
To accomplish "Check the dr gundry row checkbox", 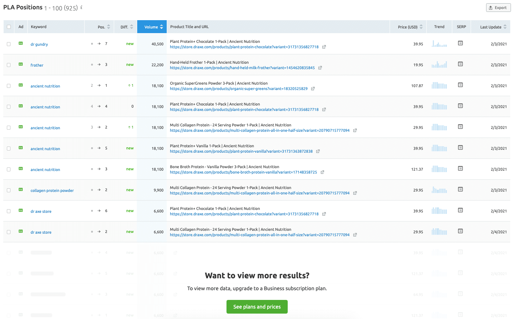I will click(x=9, y=44).
